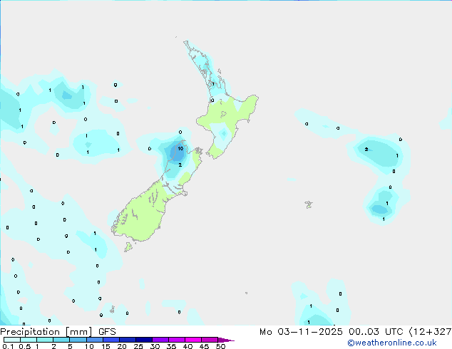
Task: Click the '40' legend tick label
Action: (x=188, y=346)
